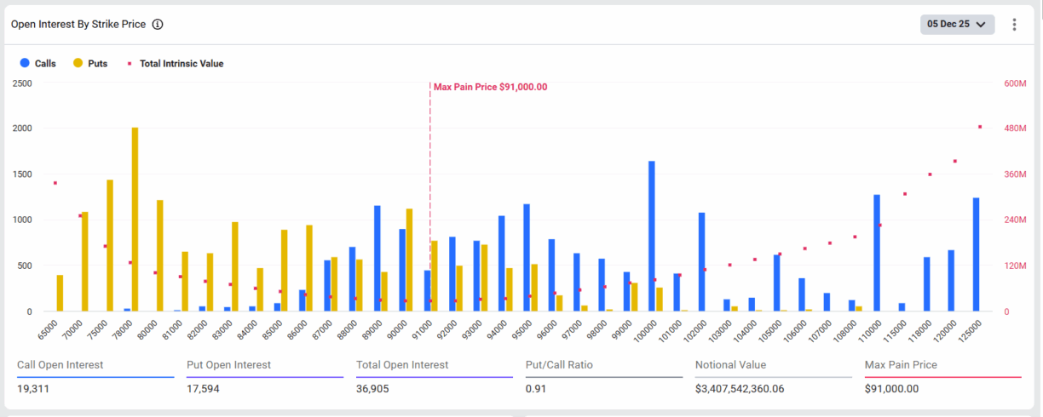This screenshot has height=417, width=1043.
Task: Open the three-dot more options menu
Action: [1014, 25]
